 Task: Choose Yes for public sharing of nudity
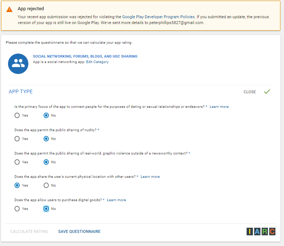[x=17, y=139]
